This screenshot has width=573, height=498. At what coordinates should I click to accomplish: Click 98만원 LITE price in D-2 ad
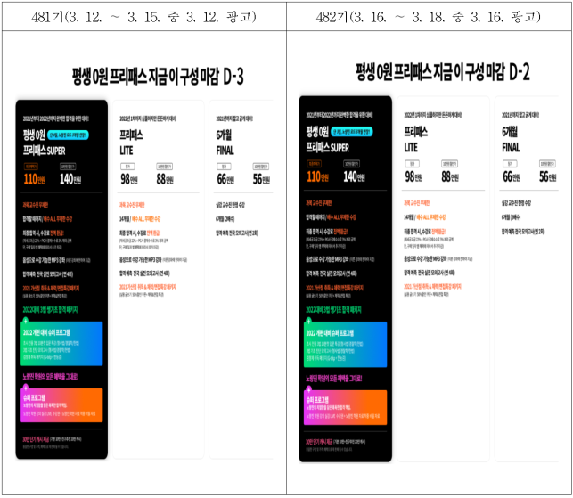(x=413, y=177)
